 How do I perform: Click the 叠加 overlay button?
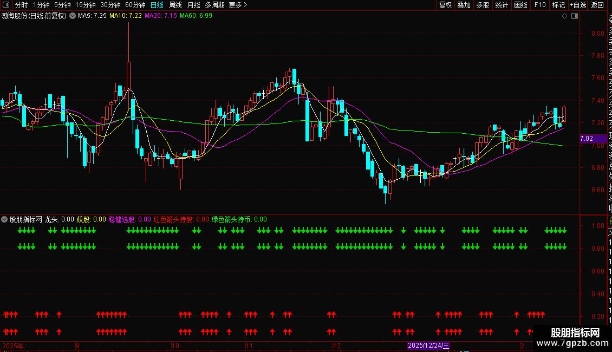click(x=464, y=5)
